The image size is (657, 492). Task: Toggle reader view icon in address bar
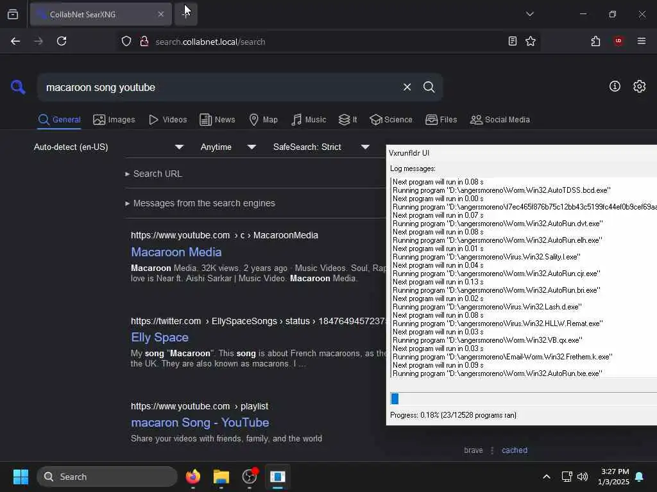tap(512, 41)
